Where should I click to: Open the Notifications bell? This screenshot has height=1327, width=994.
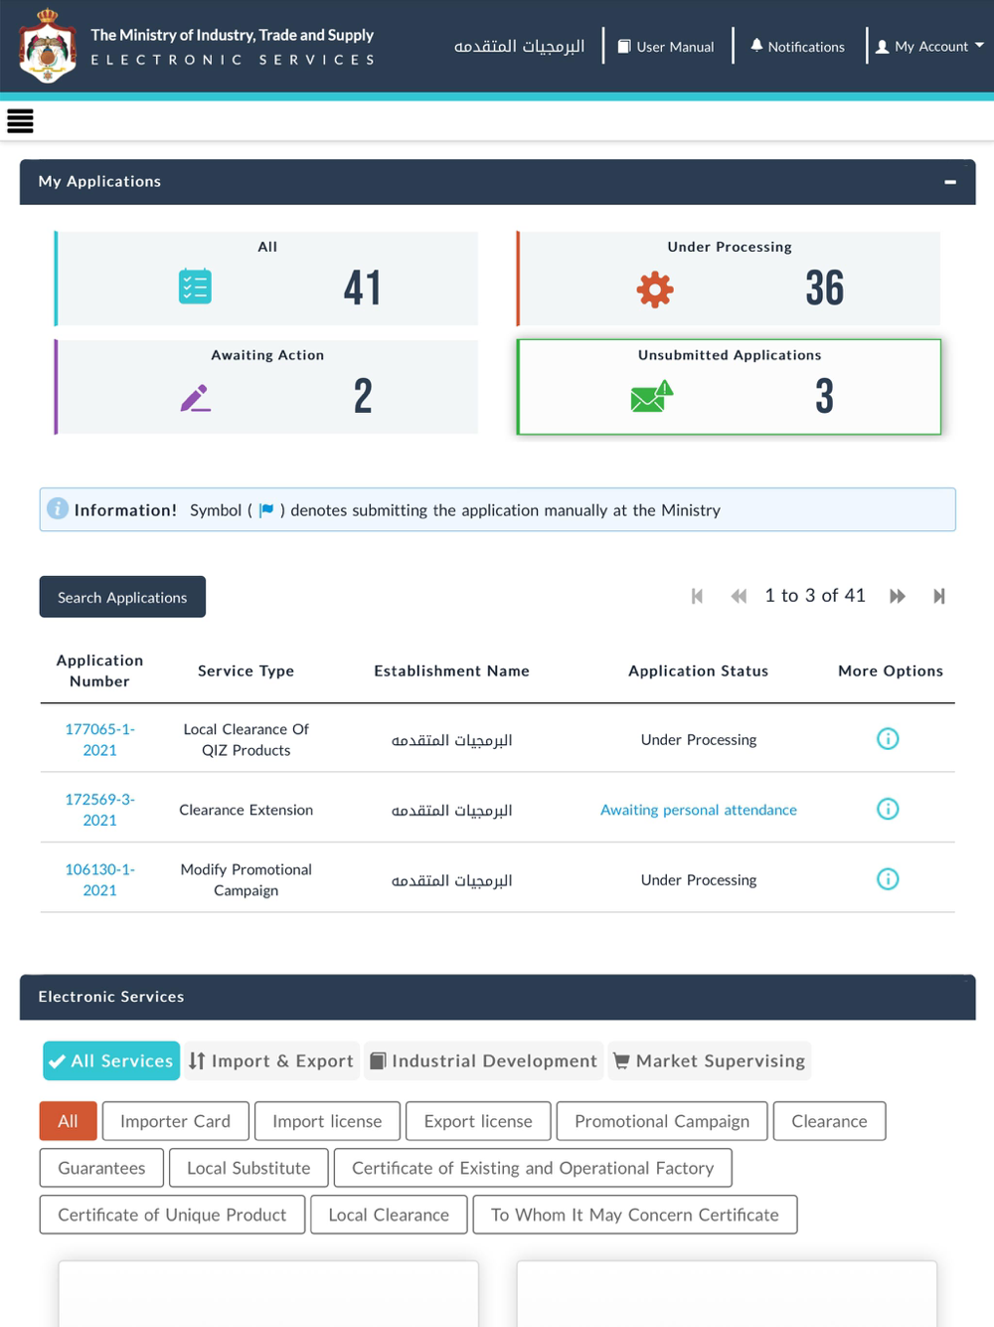point(797,46)
